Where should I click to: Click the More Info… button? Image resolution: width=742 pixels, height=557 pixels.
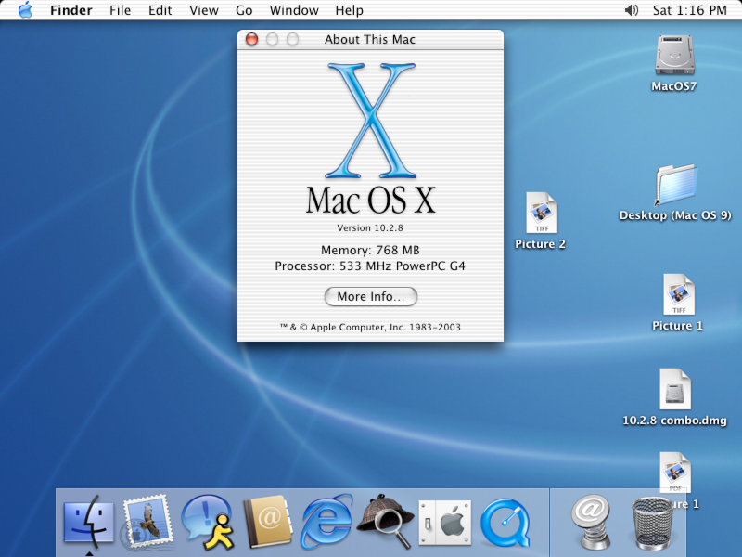370,296
